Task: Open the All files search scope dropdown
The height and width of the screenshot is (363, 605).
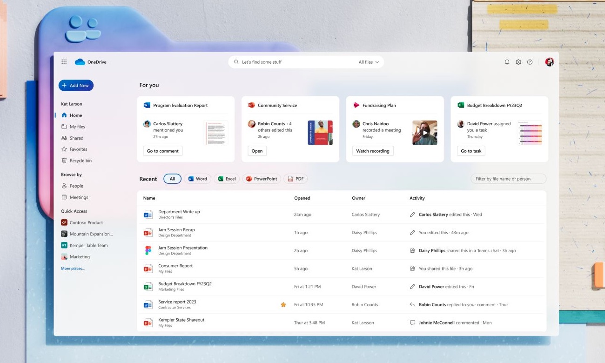Action: tap(368, 61)
